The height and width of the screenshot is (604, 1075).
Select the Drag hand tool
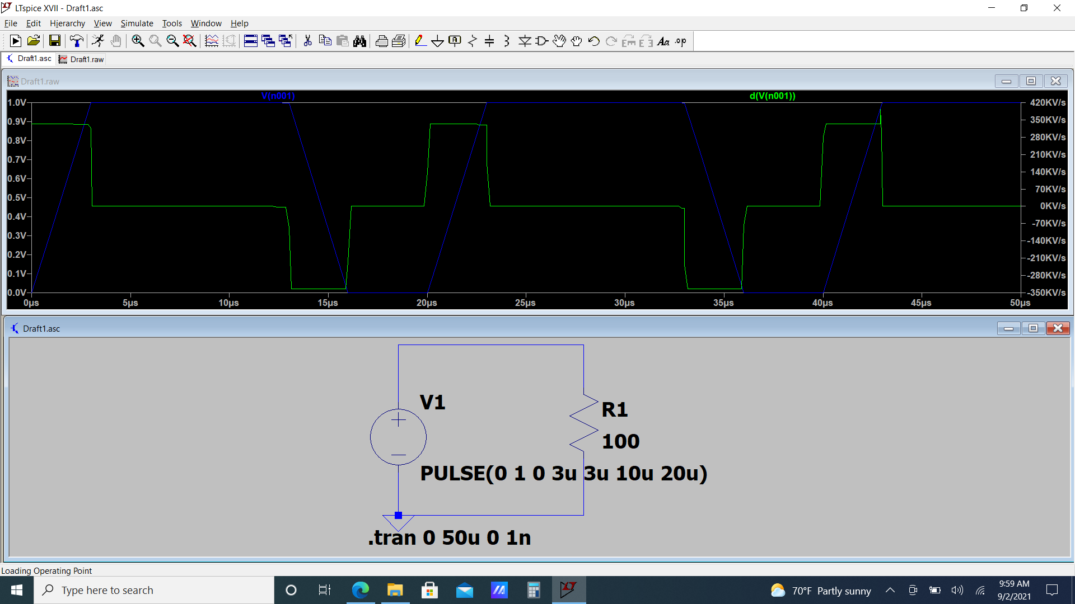tap(577, 41)
